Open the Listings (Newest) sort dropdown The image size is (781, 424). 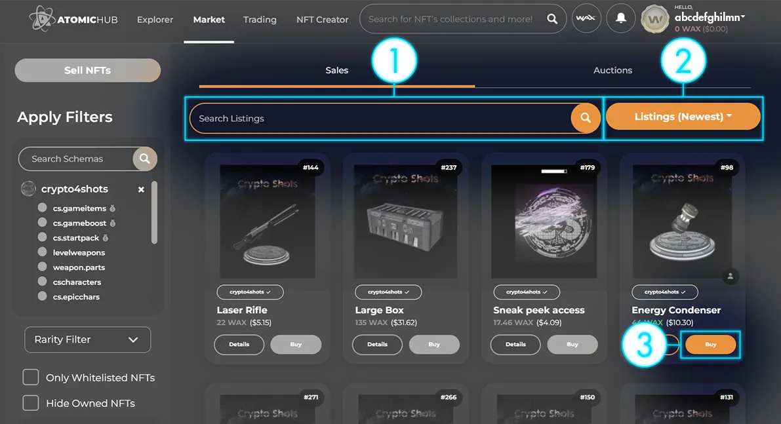coord(683,117)
